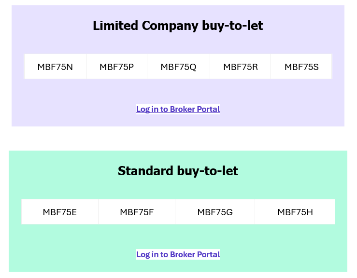Screen dimensions: 357x278
Task: Click the word Portal in the green panel's link
Action: pos(208,254)
